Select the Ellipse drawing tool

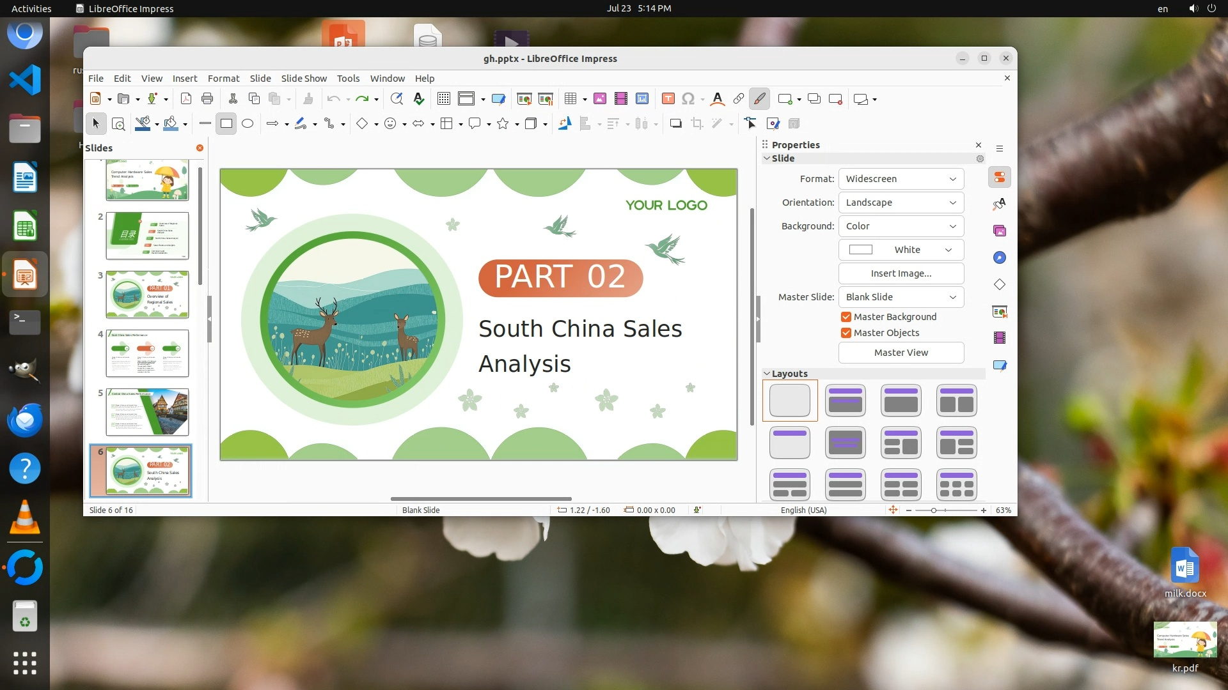(248, 124)
